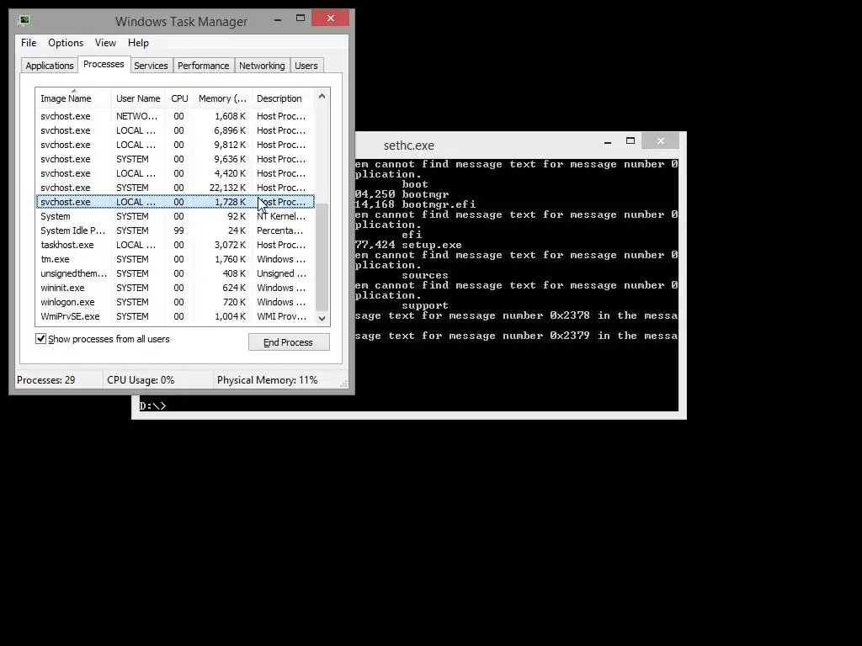Minimize the Windows Task Manager window

click(x=278, y=19)
